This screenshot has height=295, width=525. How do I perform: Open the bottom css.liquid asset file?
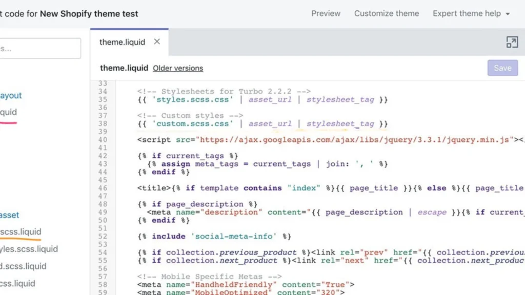[17, 283]
